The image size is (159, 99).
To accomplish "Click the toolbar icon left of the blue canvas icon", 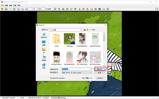I will click(63, 9).
